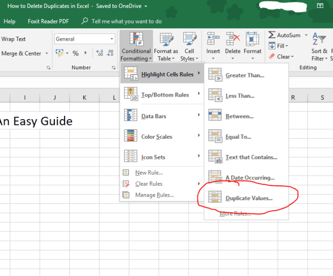The height and width of the screenshot is (276, 333).
Task: Click New Rule in the menu
Action: (x=149, y=173)
